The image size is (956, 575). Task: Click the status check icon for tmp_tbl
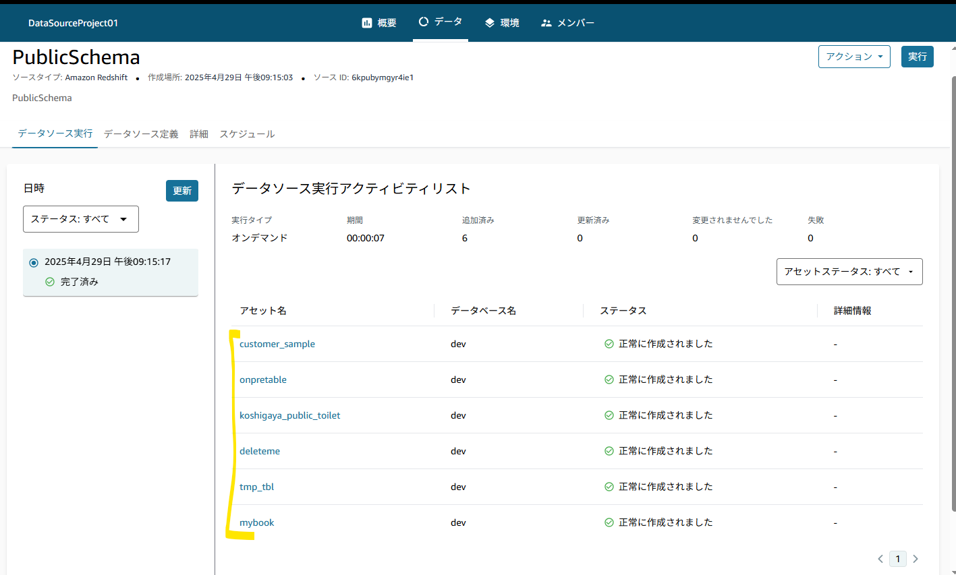pos(609,487)
